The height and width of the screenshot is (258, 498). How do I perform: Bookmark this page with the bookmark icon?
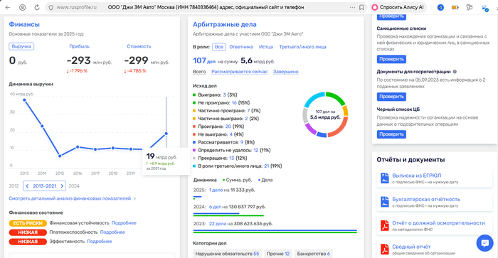[361, 7]
